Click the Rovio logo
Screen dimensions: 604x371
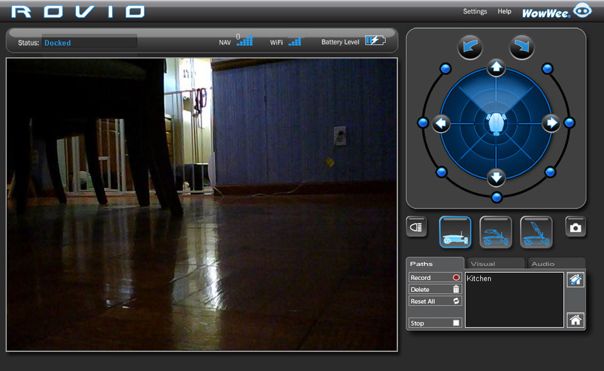(78, 11)
